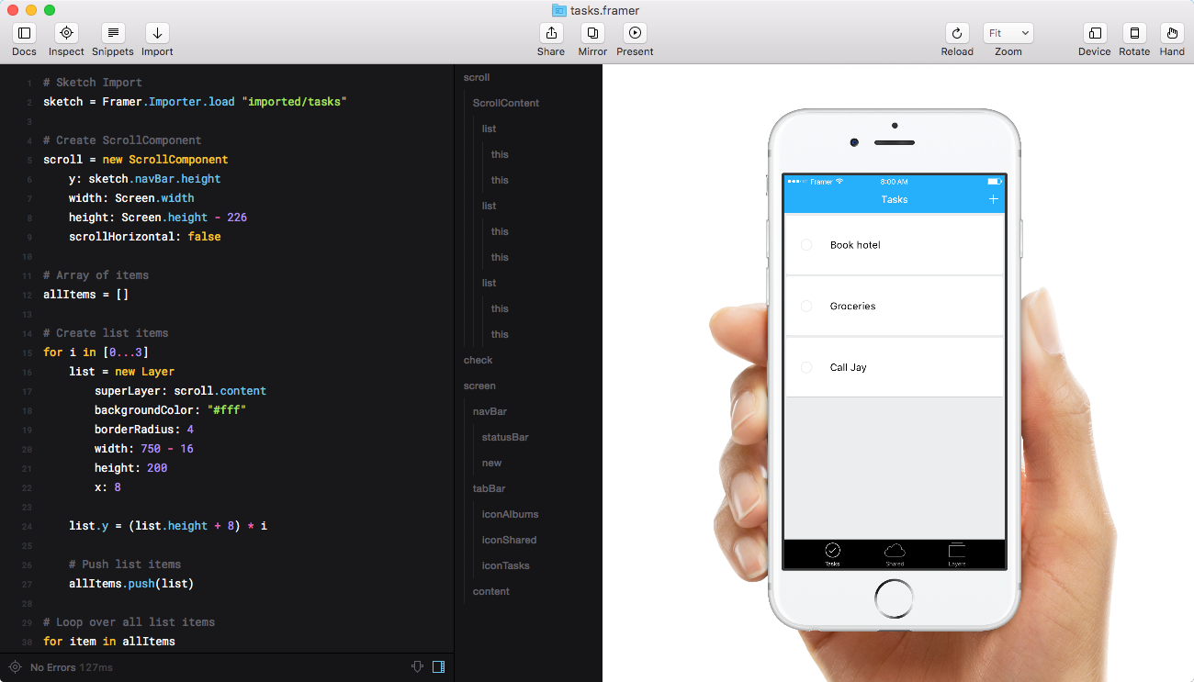Click the "width: Screen.width" code line
This screenshot has width=1194, height=682.
[x=131, y=198]
